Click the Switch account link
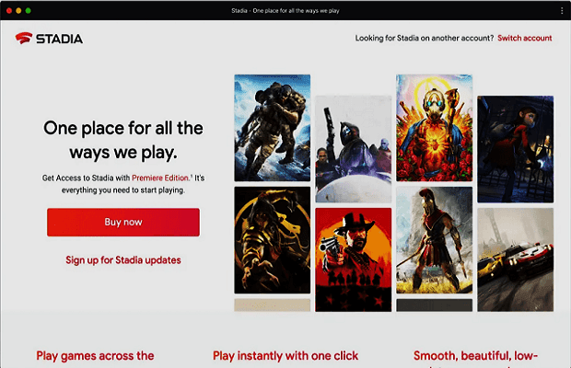 (x=524, y=39)
